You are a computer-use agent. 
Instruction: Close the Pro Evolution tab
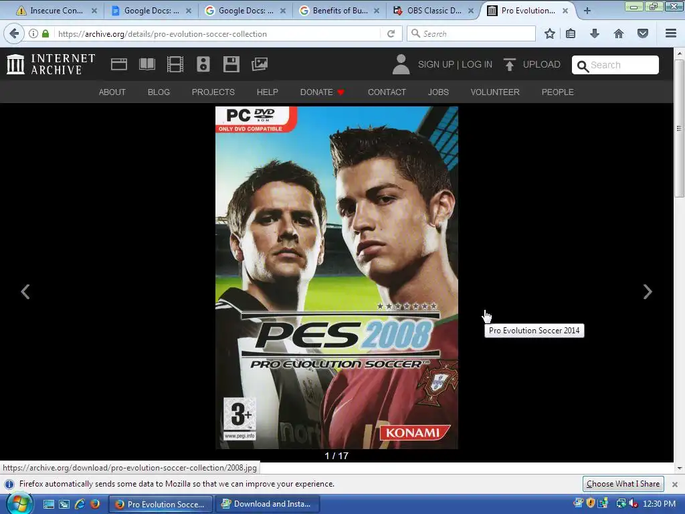coord(565,11)
